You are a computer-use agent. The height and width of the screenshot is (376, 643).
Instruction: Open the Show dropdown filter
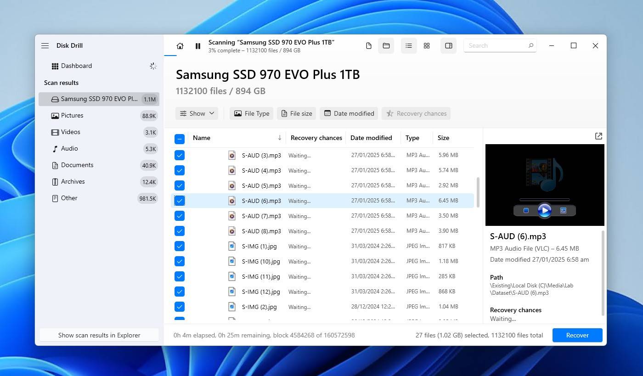coord(197,113)
